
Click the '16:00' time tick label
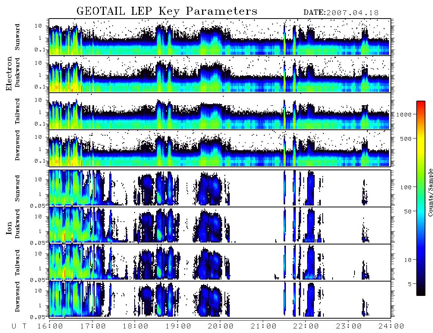point(50,327)
